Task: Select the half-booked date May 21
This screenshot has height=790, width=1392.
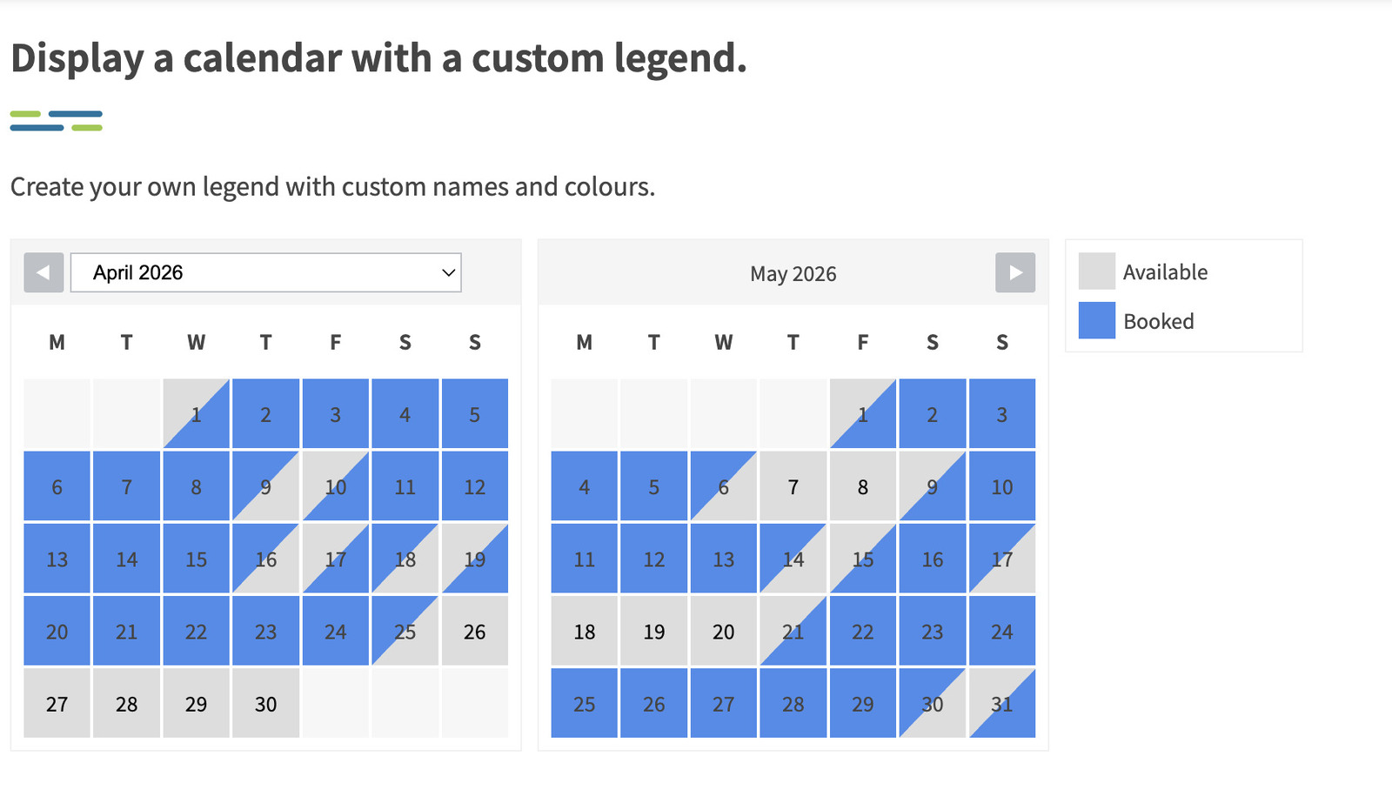Action: tap(793, 632)
